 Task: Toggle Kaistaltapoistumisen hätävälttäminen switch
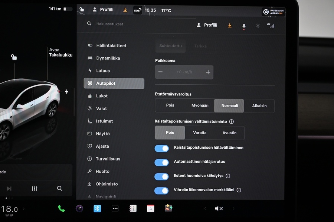click(162, 148)
